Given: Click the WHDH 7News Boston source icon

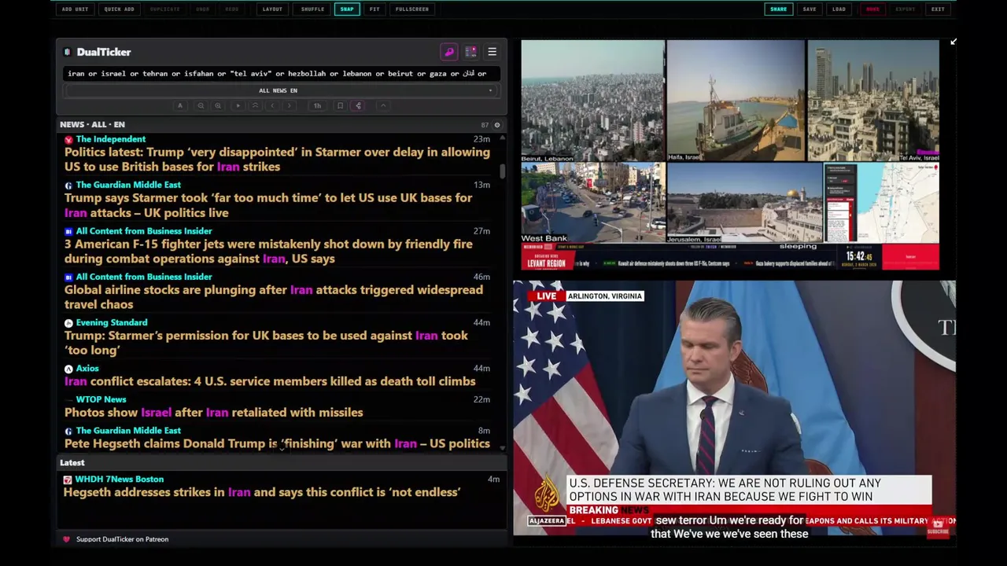Looking at the screenshot, I should point(68,480).
